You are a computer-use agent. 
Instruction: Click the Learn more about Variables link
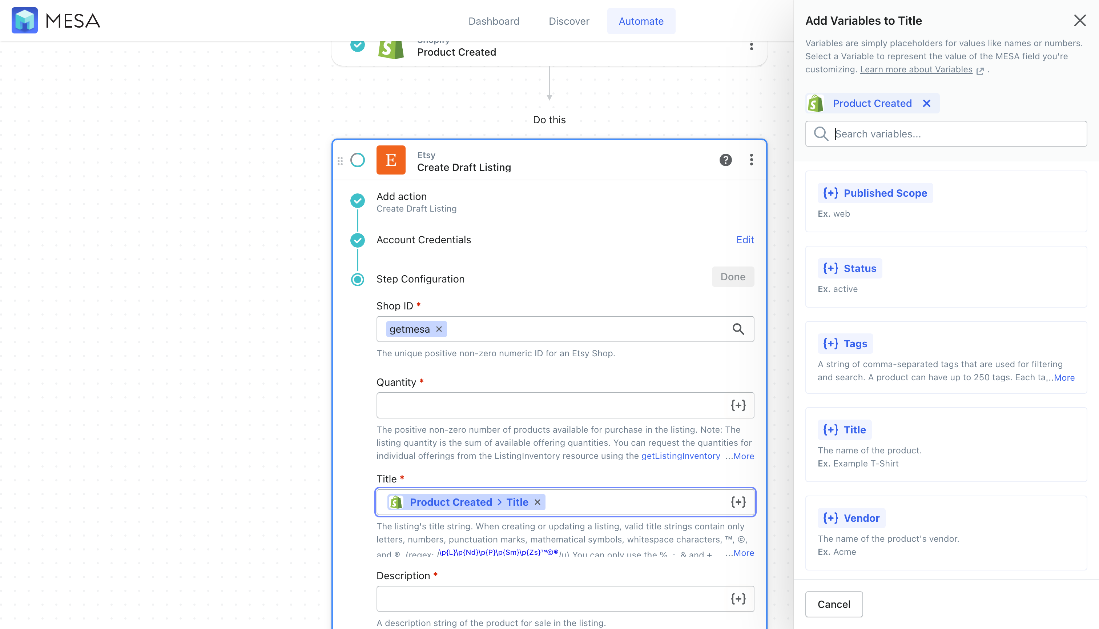[x=916, y=69]
